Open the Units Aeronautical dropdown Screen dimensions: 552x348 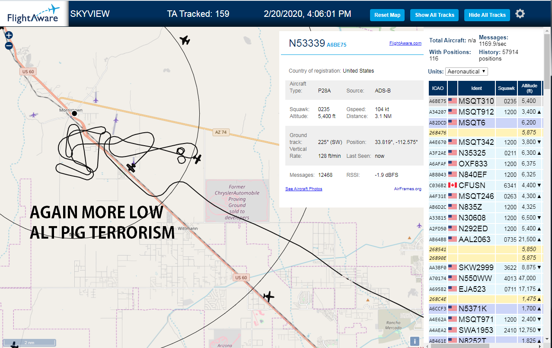[466, 71]
